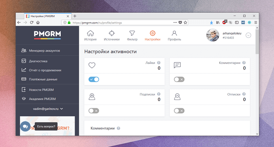Click the help icon next to Подписки
The width and height of the screenshot is (274, 147).
pos(159,94)
